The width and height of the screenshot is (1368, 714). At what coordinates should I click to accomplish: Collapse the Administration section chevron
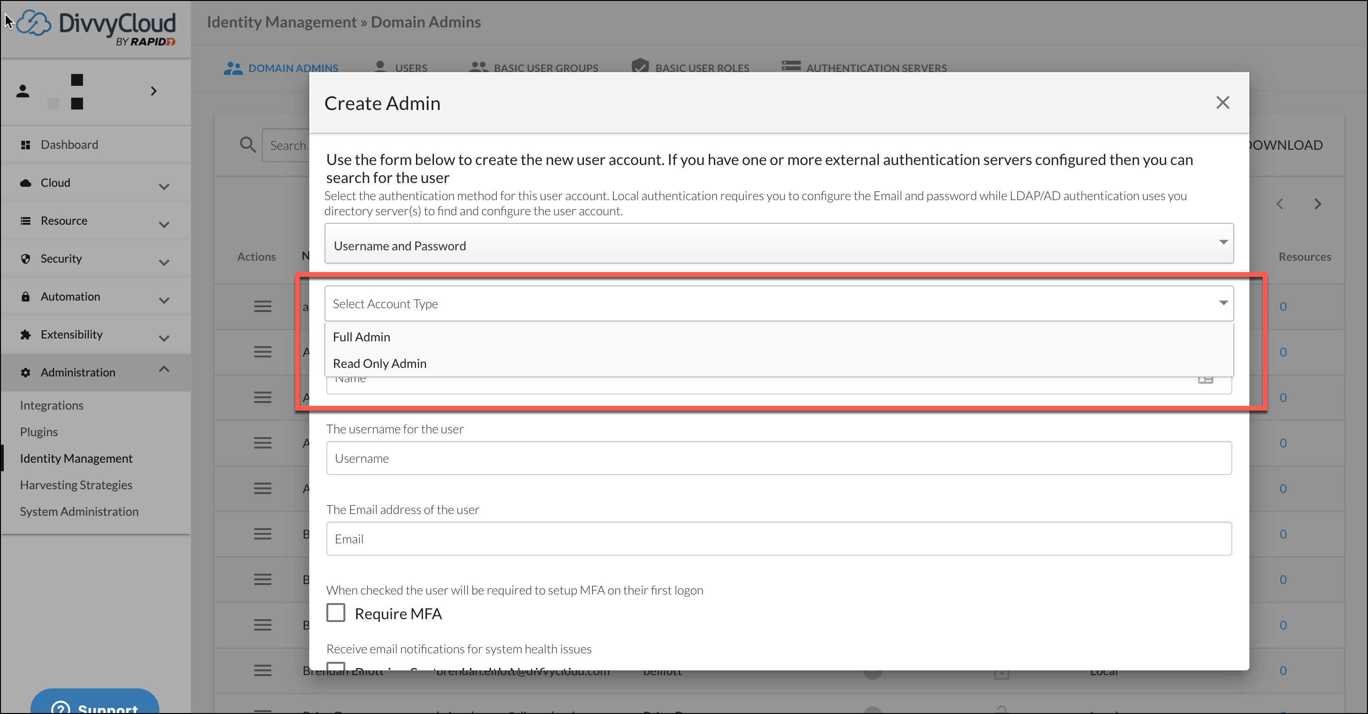point(164,369)
